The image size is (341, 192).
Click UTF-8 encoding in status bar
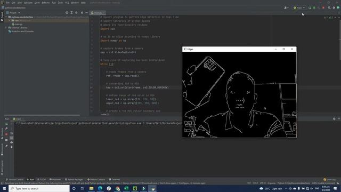[x=263, y=183]
